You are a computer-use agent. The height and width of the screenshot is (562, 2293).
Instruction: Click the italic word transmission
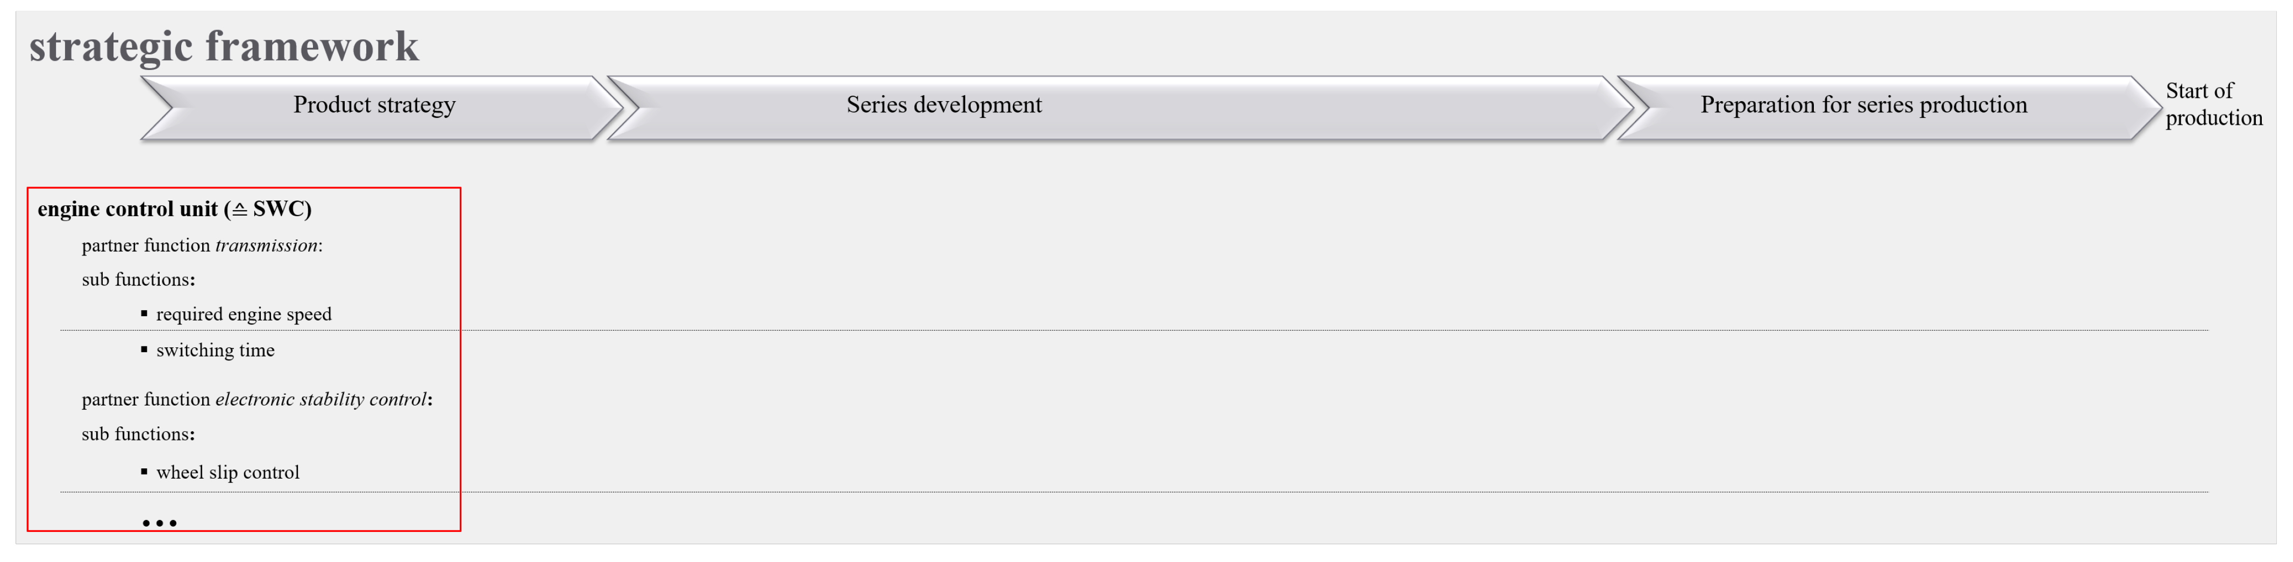point(266,246)
